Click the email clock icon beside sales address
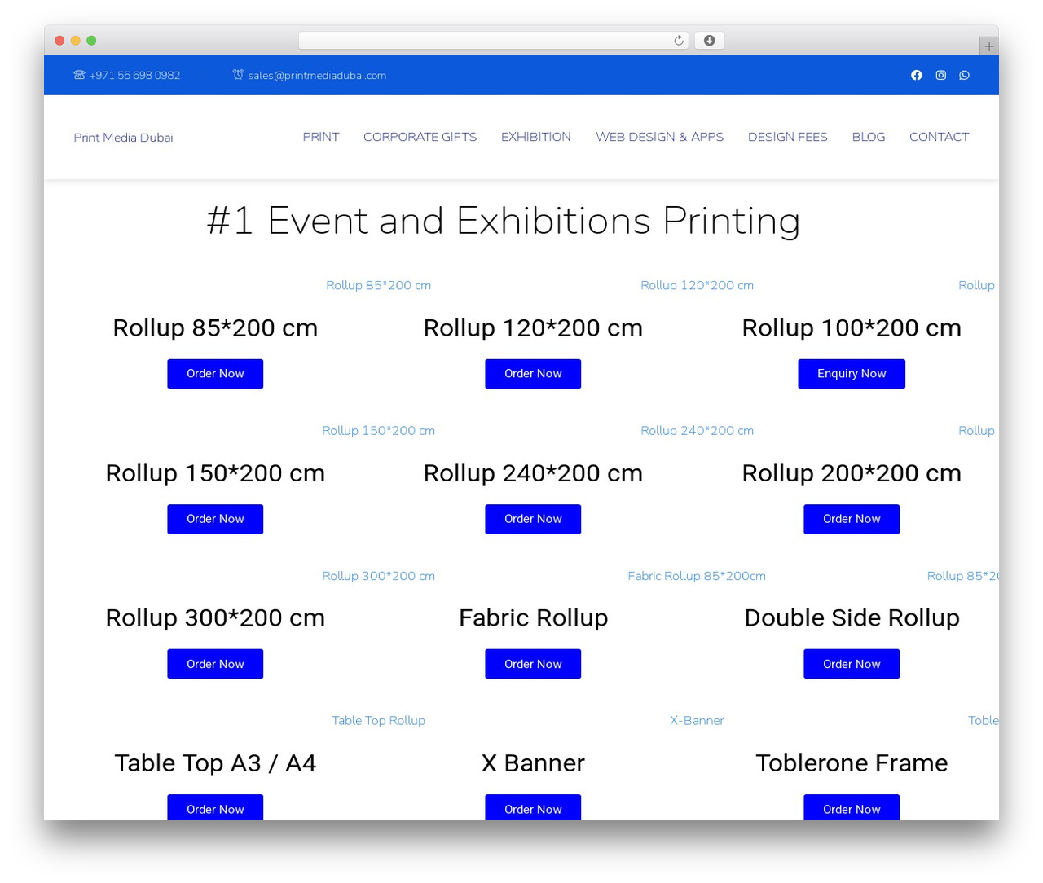 (238, 75)
